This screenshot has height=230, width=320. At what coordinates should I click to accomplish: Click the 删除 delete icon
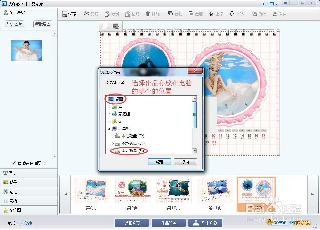153,14
